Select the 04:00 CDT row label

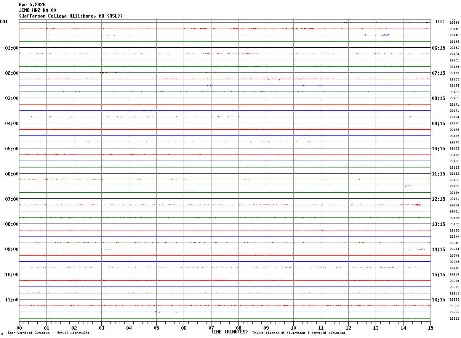point(11,123)
